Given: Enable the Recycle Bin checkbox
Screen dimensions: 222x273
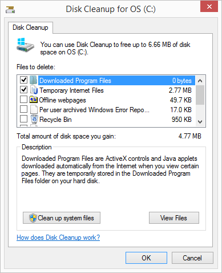Looking at the screenshot, I should pyautogui.click(x=23, y=119).
